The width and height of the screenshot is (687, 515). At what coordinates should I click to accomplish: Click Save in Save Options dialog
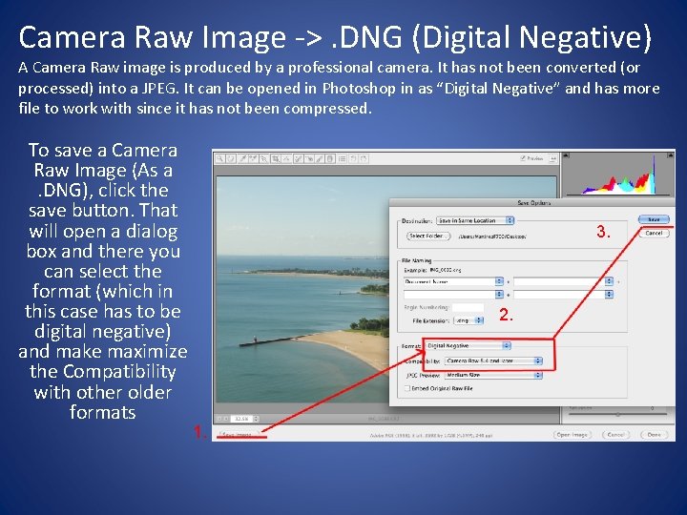(654, 219)
